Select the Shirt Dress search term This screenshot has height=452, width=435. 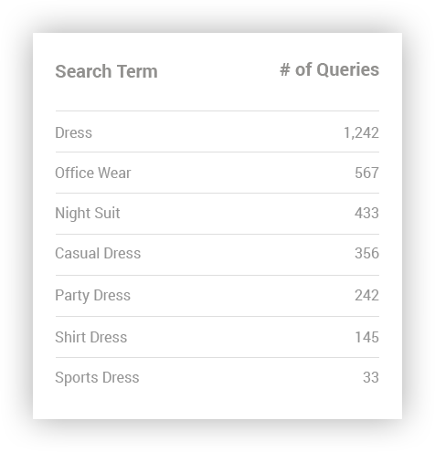pos(90,337)
